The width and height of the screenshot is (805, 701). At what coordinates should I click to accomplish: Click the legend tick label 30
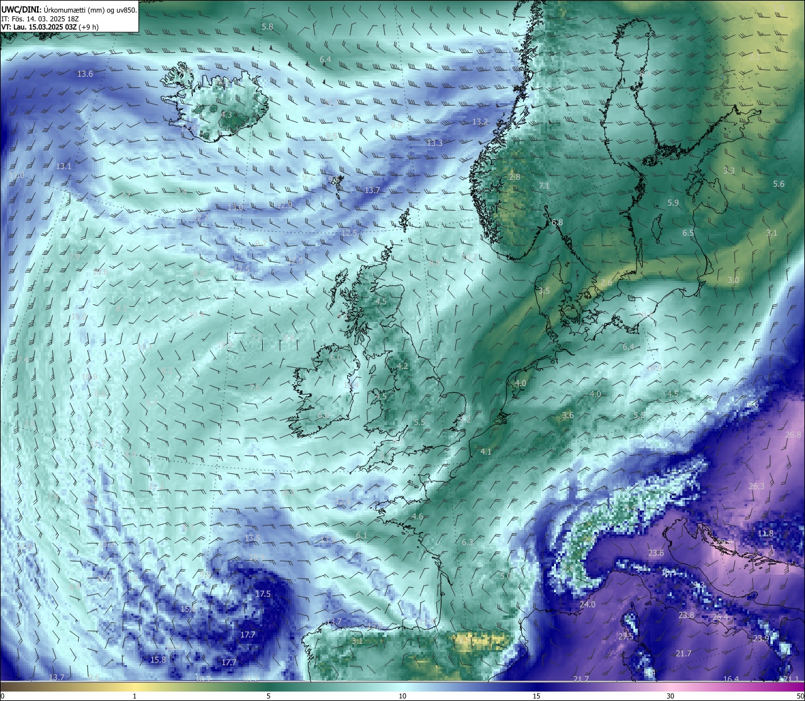click(x=670, y=696)
